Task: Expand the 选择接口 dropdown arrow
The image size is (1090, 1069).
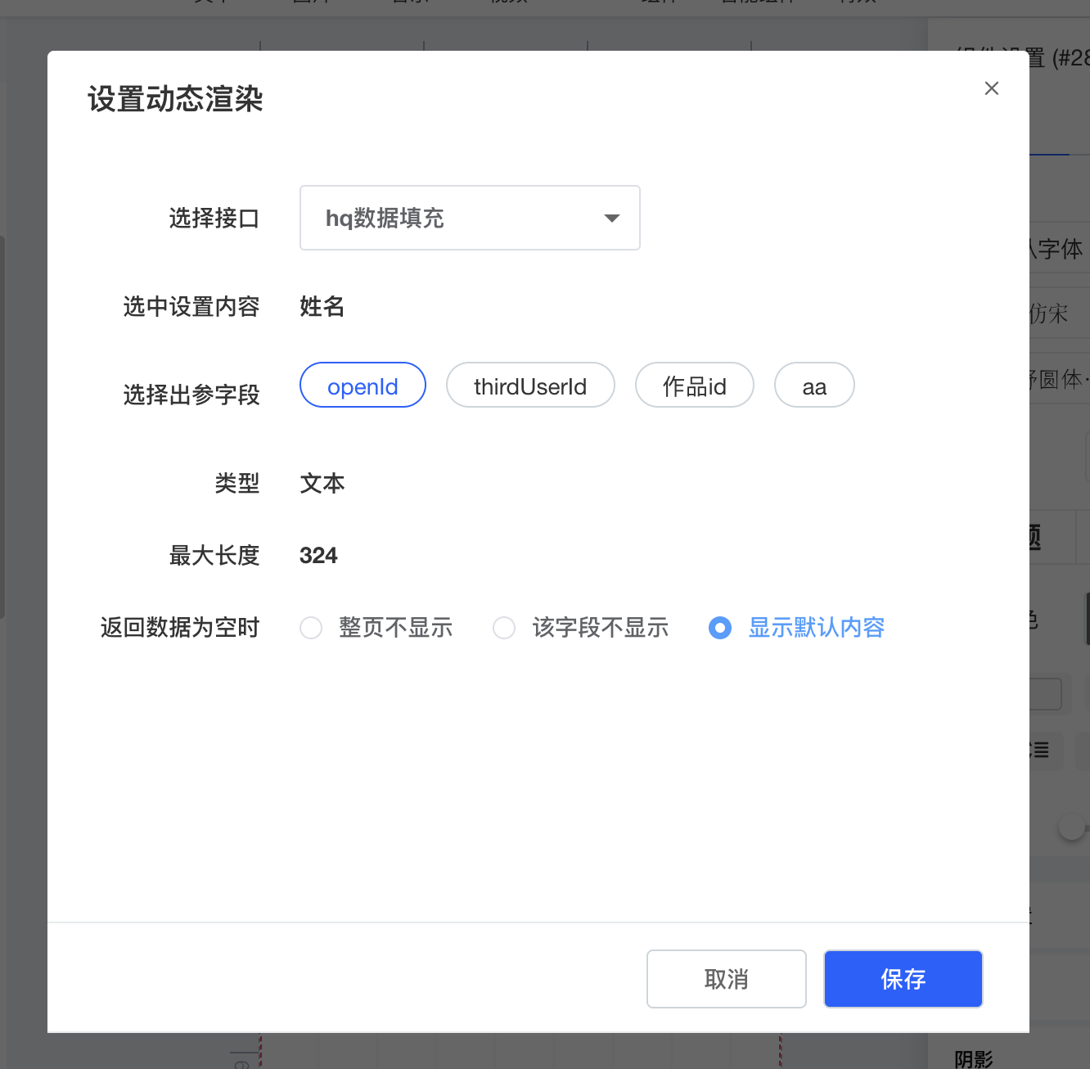Action: (x=611, y=218)
